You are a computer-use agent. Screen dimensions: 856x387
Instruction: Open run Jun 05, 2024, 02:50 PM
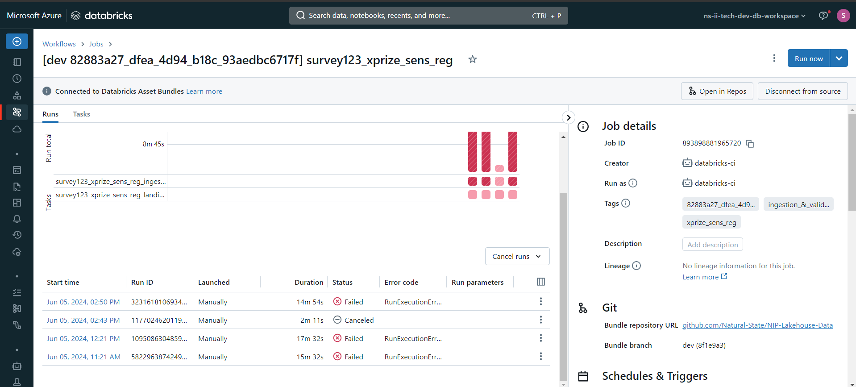[x=83, y=302]
